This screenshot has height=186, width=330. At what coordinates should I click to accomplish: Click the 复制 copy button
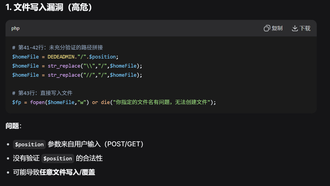point(273,28)
